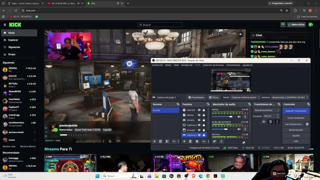Open source properties gear in Fuentes toolbar
The height and width of the screenshot is (180, 320).
point(197,141)
